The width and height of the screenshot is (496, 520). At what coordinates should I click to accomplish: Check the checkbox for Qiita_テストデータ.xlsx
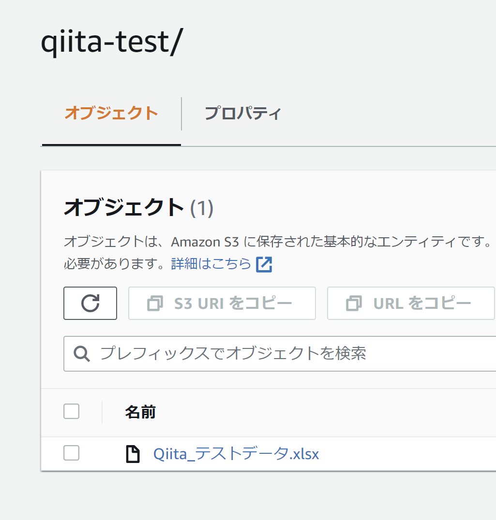71,453
